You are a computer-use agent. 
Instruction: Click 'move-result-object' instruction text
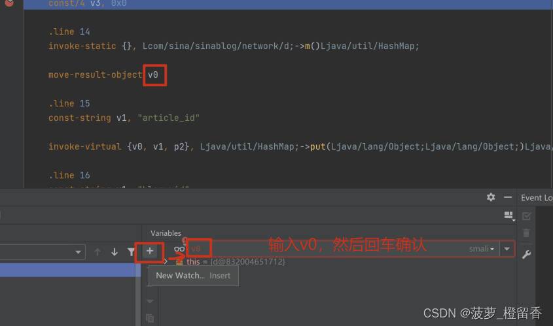tap(96, 74)
